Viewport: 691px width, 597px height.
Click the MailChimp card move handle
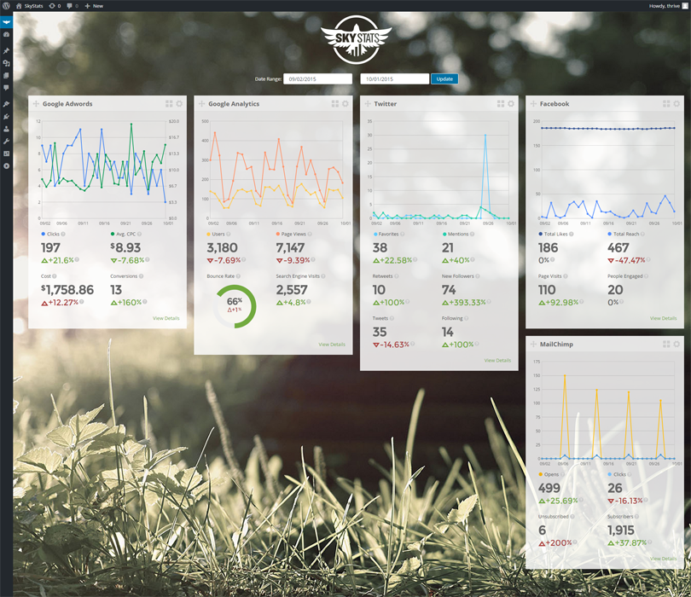[x=533, y=344]
